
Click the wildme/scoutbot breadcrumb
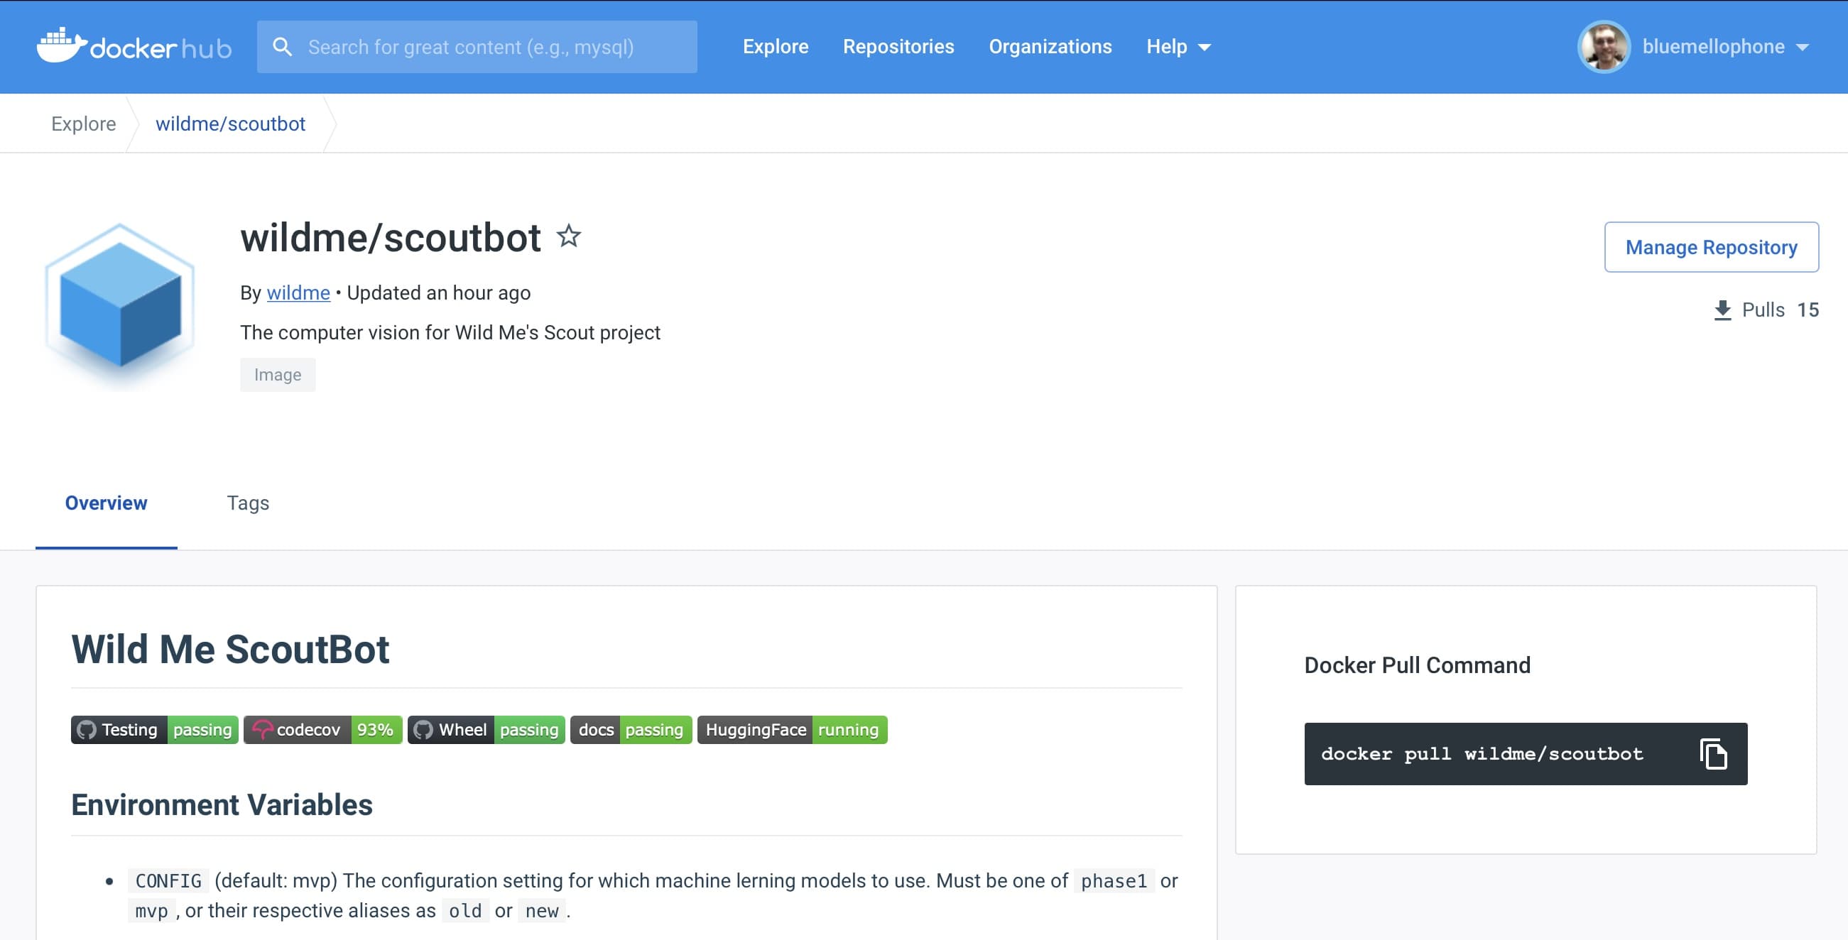(x=230, y=124)
